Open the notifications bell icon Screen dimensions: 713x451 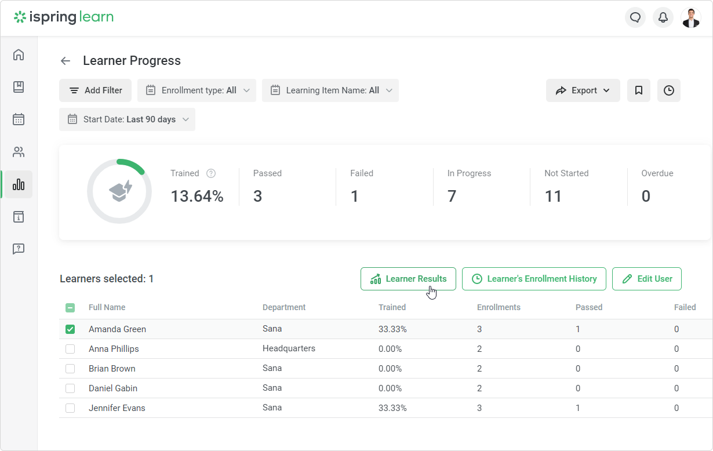(x=663, y=17)
